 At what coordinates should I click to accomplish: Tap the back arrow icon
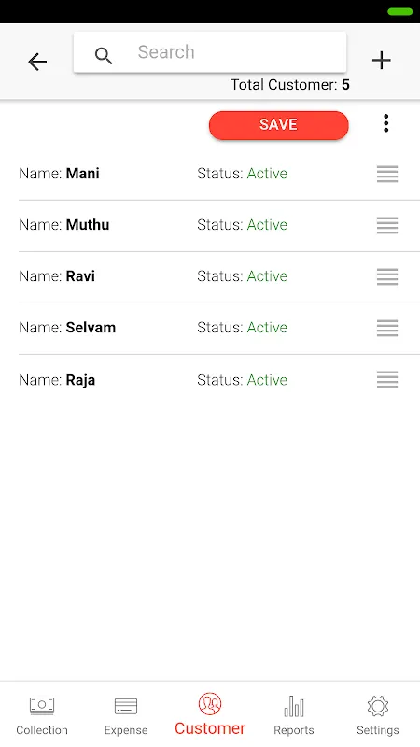[37, 62]
